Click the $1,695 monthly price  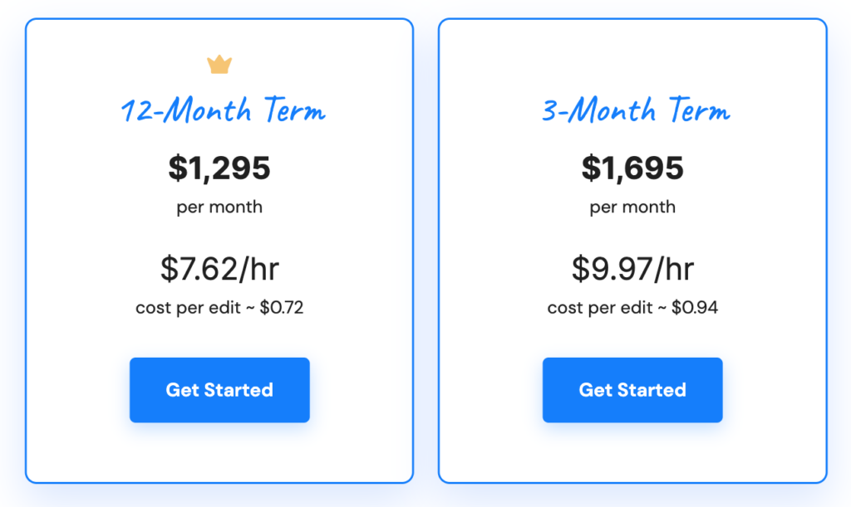coord(632,168)
